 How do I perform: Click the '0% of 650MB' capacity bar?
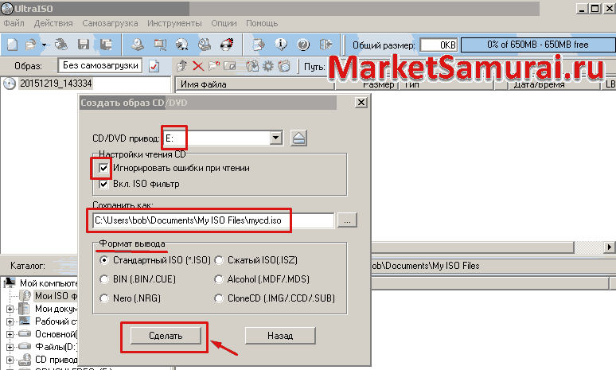coord(538,45)
